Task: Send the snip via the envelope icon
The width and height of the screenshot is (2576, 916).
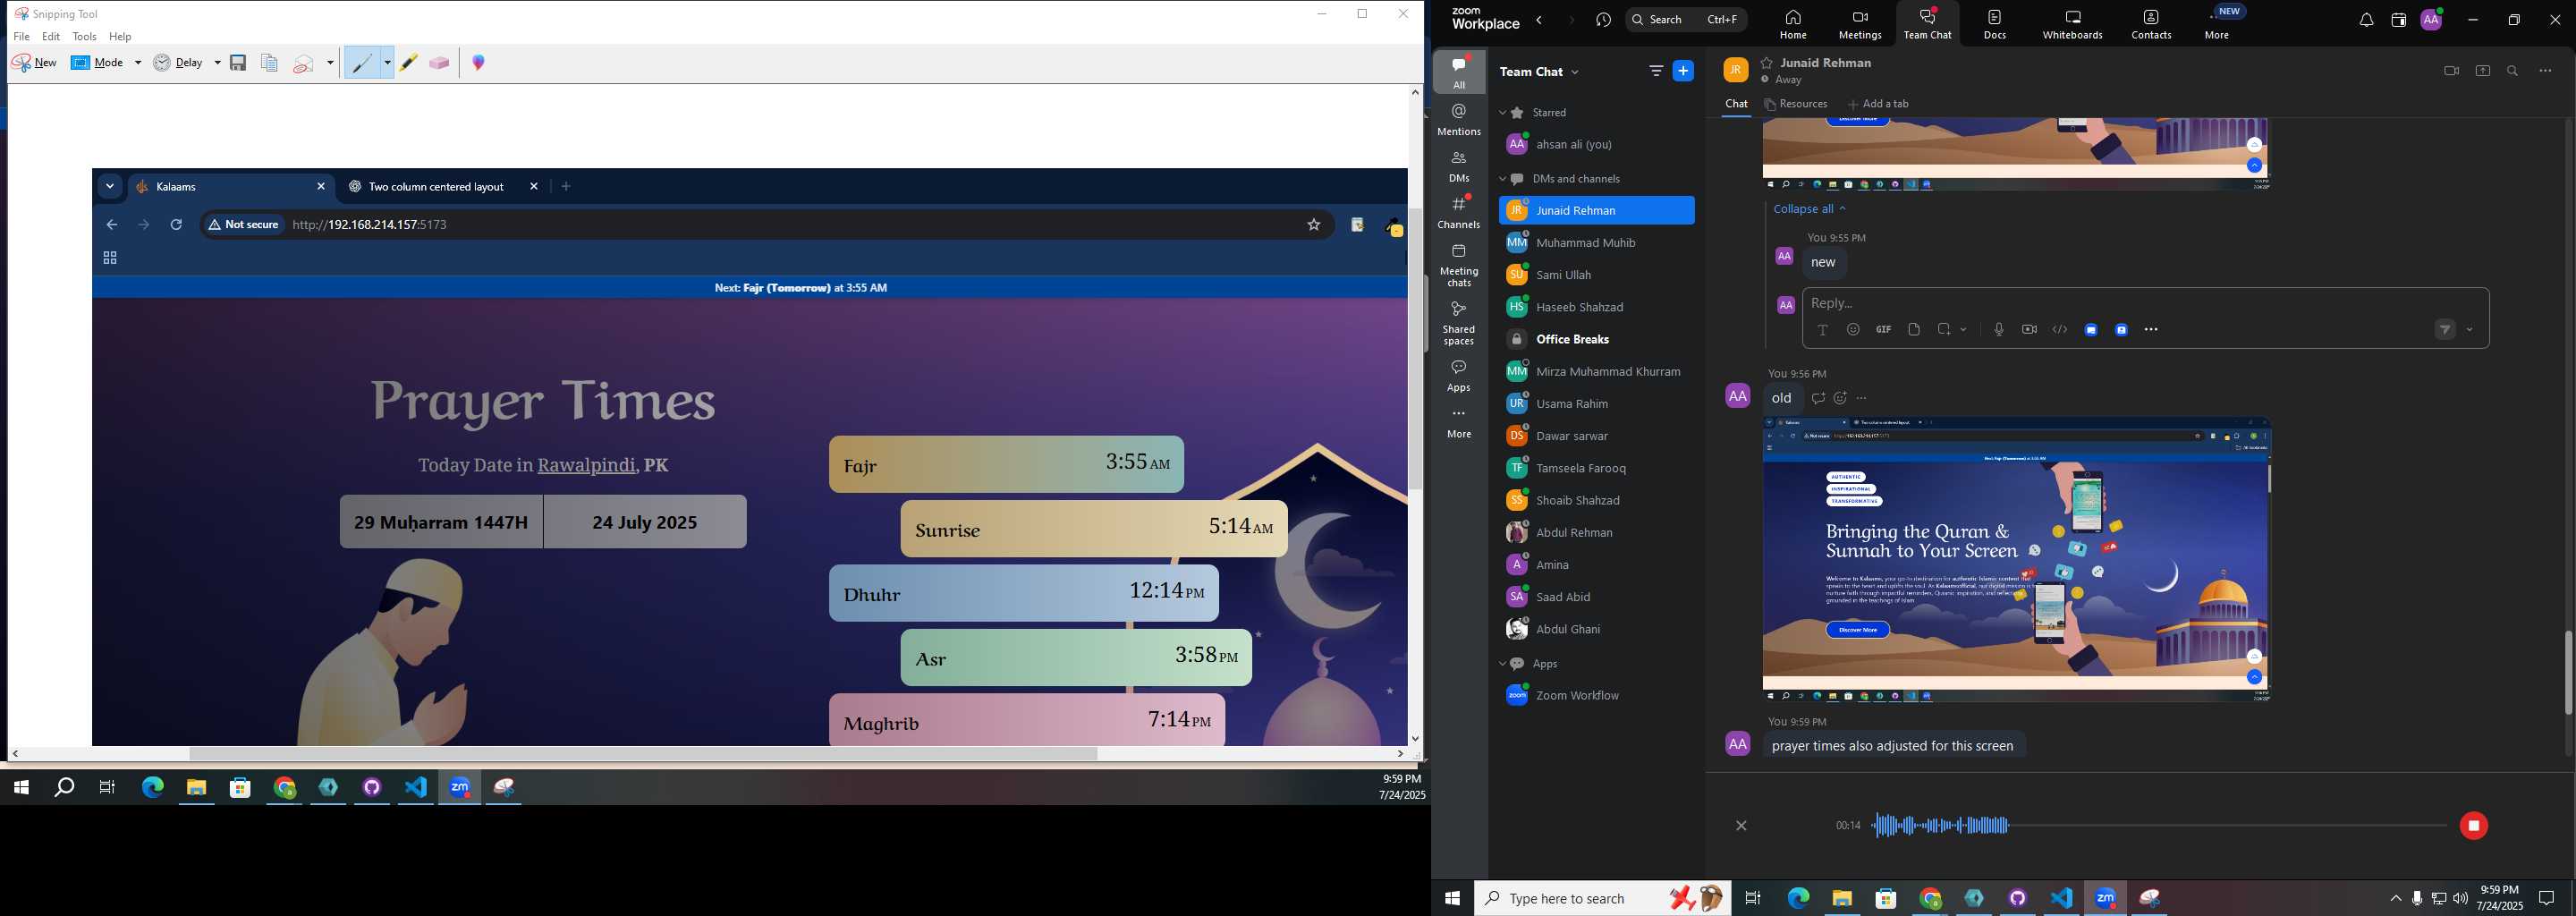Action: 304,64
